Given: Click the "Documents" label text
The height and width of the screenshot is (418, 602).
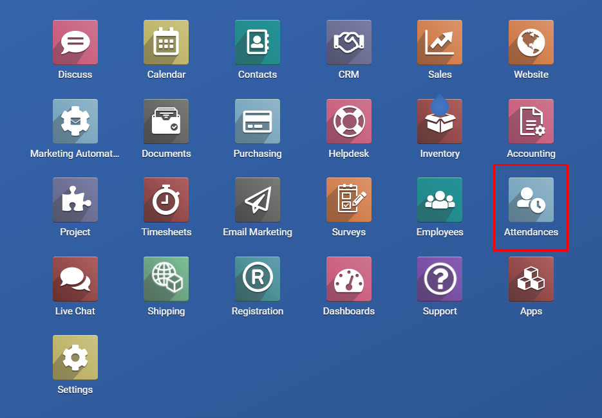Looking at the screenshot, I should pos(166,154).
